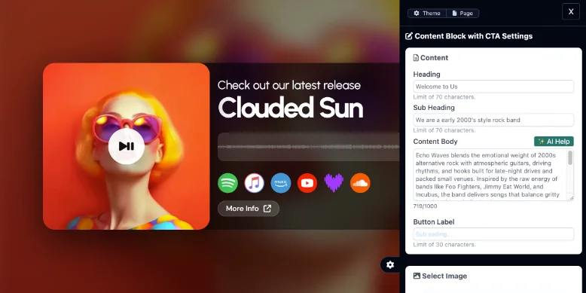Play or pause the Clouded Sun track
586x293 pixels.
click(127, 146)
